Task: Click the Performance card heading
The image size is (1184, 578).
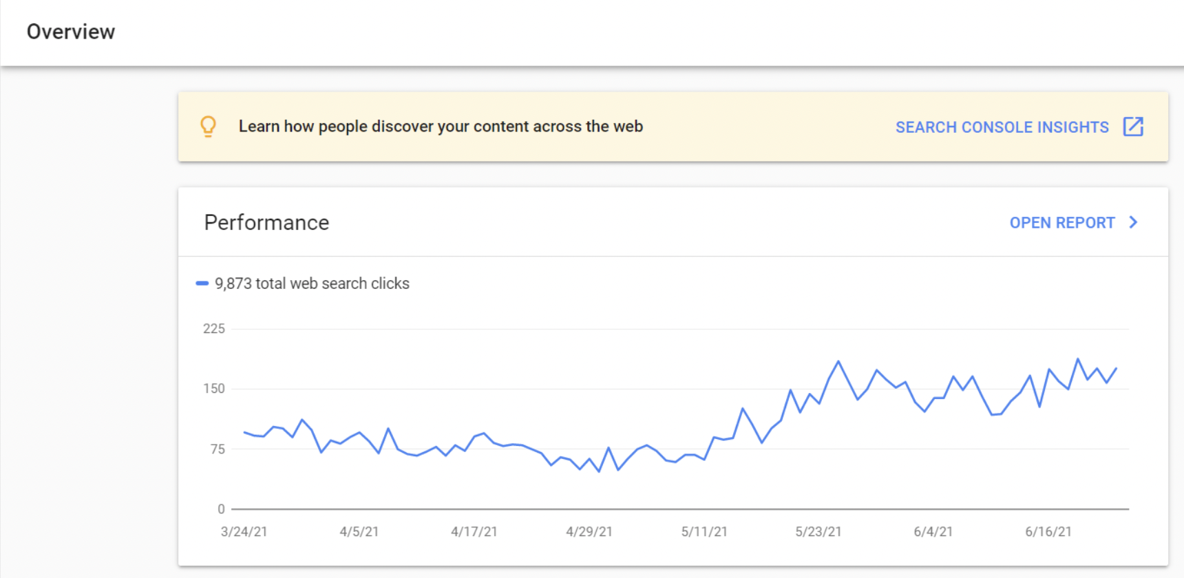Action: click(x=267, y=223)
